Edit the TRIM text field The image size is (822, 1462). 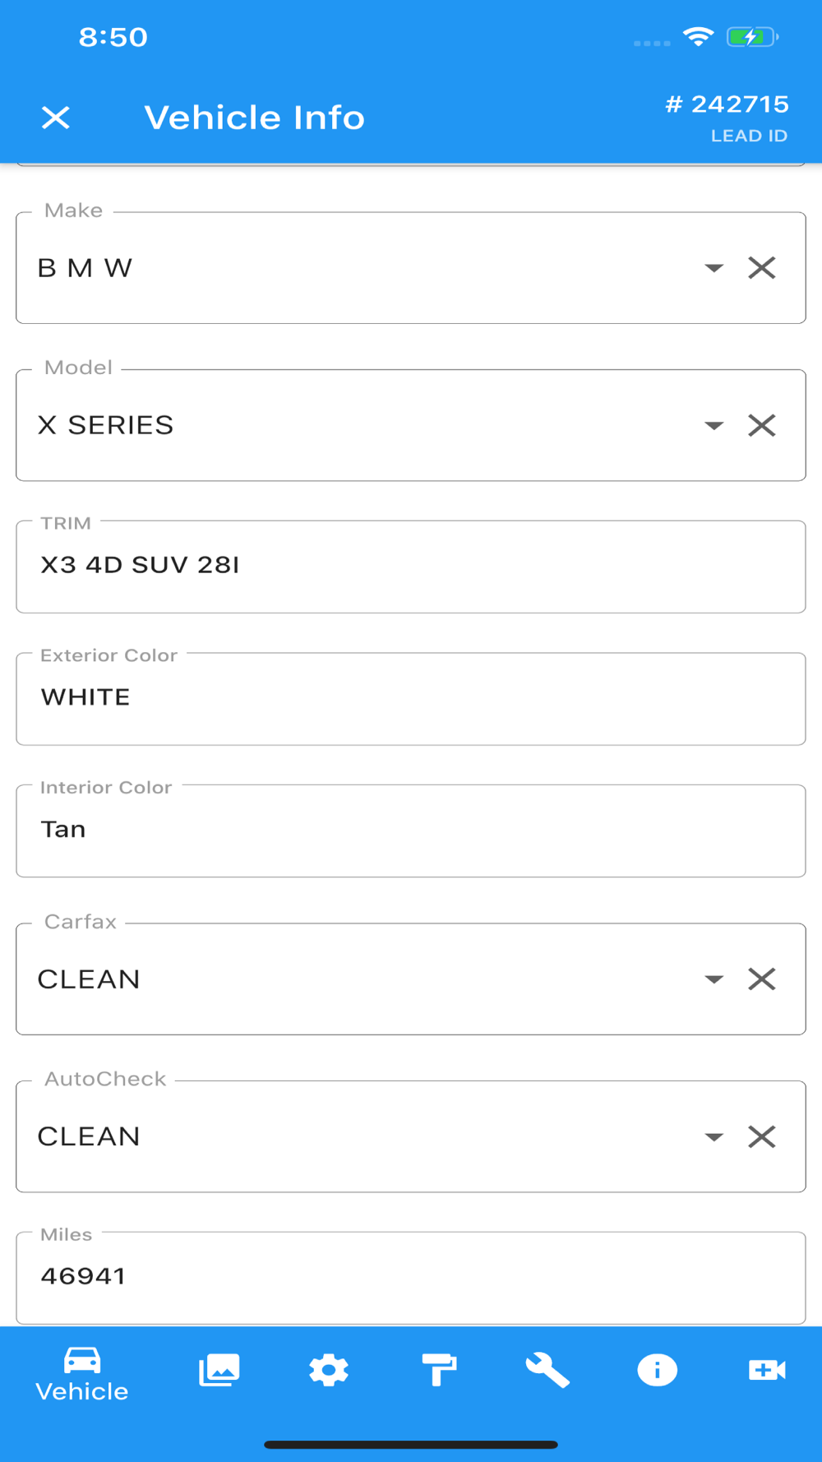(411, 567)
